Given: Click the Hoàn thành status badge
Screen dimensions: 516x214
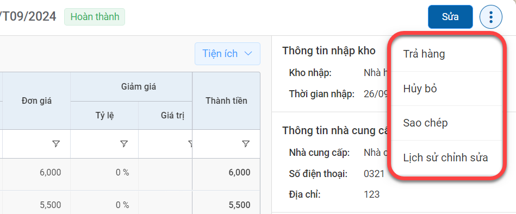Looking at the screenshot, I should pos(95,17).
